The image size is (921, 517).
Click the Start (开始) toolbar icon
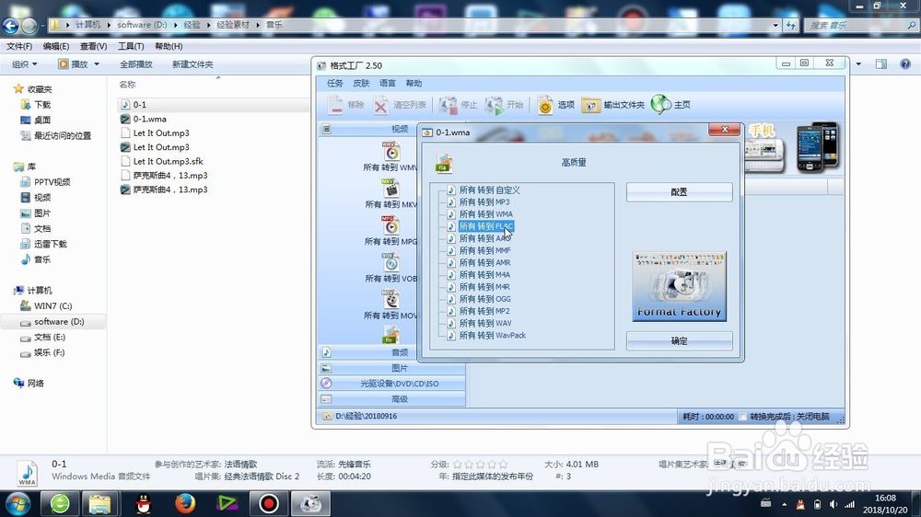(x=494, y=105)
